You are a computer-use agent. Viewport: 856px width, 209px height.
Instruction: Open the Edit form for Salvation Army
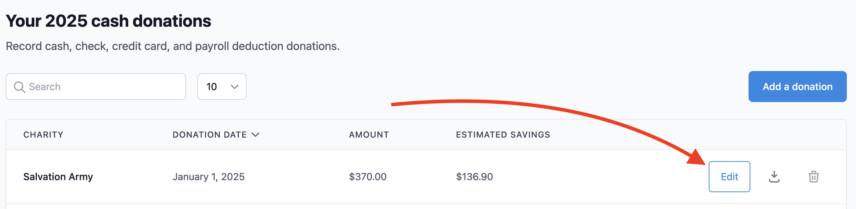coord(729,176)
